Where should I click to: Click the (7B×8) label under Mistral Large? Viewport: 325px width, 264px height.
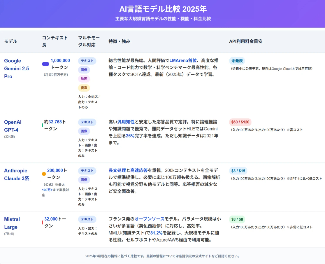9,234
